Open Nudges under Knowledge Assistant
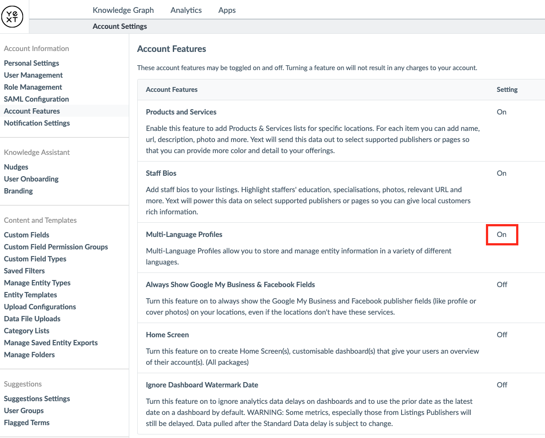The height and width of the screenshot is (438, 545). pyautogui.click(x=16, y=167)
